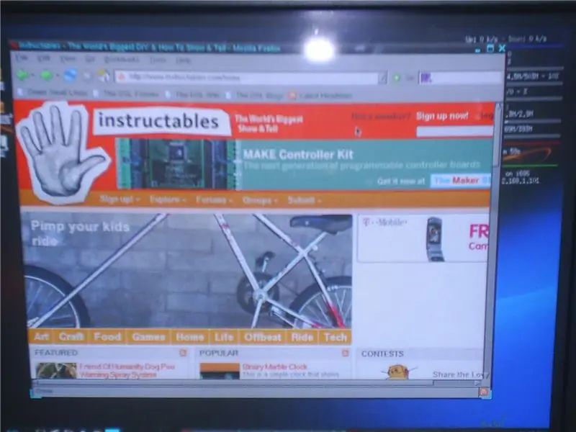The image size is (576, 432).
Task: Click the green Go button beside the address bar
Action: (397, 78)
